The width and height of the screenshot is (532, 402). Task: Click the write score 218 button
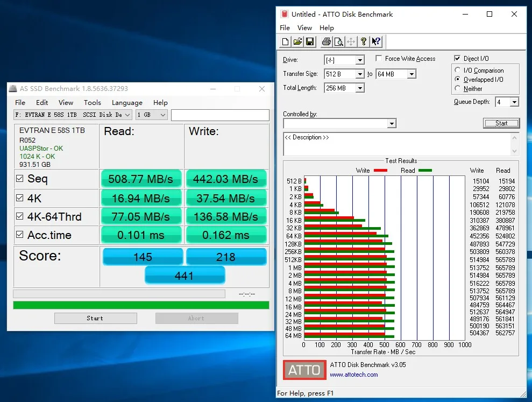226,257
